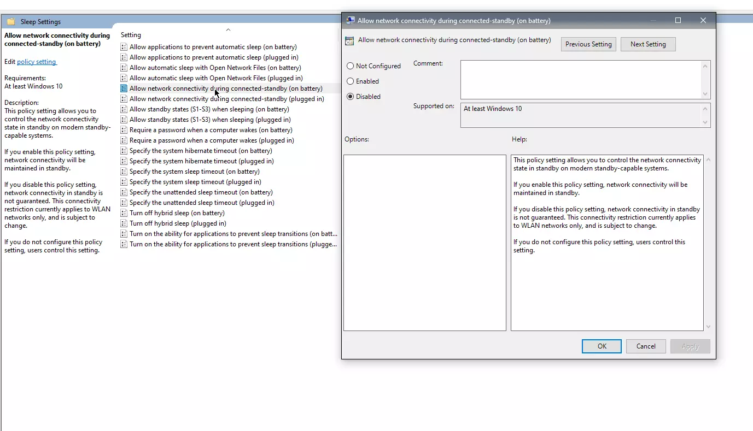
Task: Select Allow standby states (S1-S3) when sleeping (plugged in) text
Action: tap(210, 120)
